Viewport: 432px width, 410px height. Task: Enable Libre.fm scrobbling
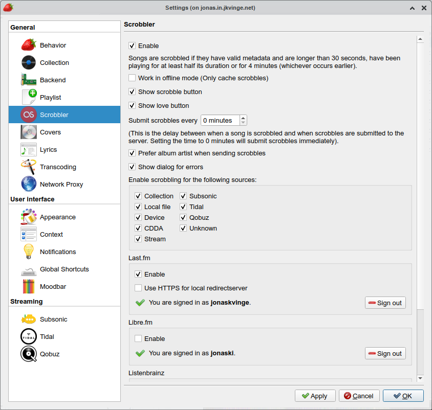click(x=138, y=338)
